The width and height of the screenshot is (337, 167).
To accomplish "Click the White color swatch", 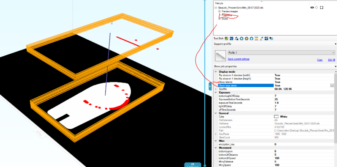I will [276, 116].
